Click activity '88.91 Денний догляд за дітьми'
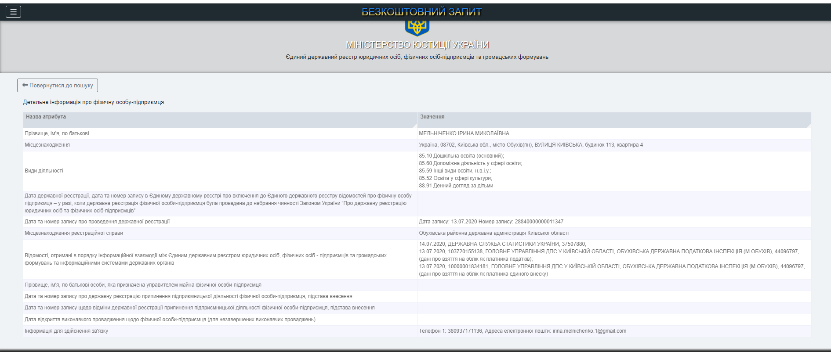 [x=456, y=186]
